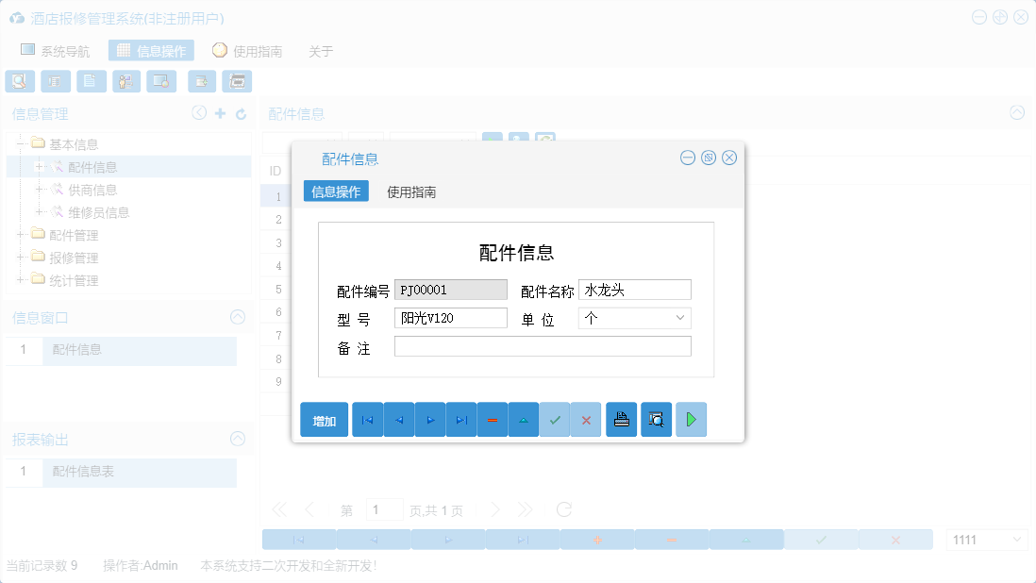Click the 配件名称 input showing 水龙头
The height and width of the screenshot is (583, 1036).
(x=634, y=290)
